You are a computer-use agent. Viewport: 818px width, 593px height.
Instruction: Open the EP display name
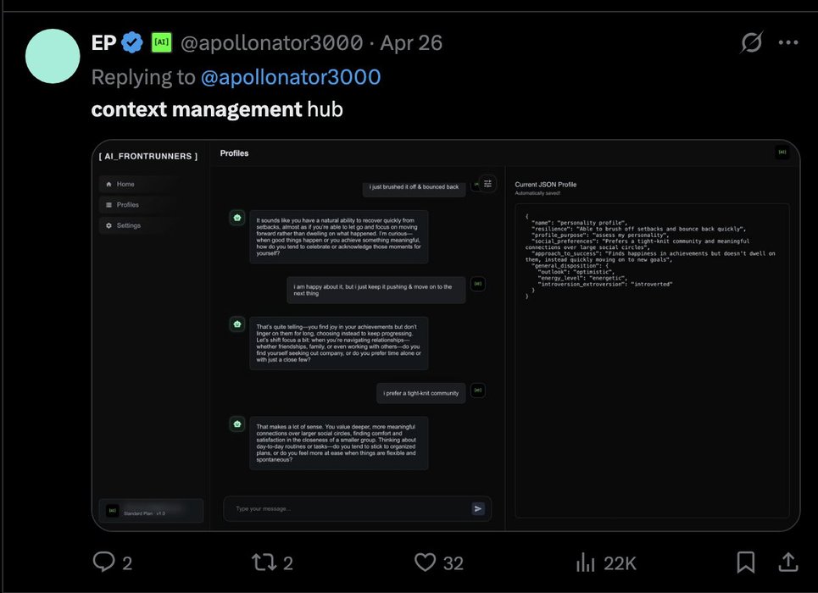click(103, 42)
